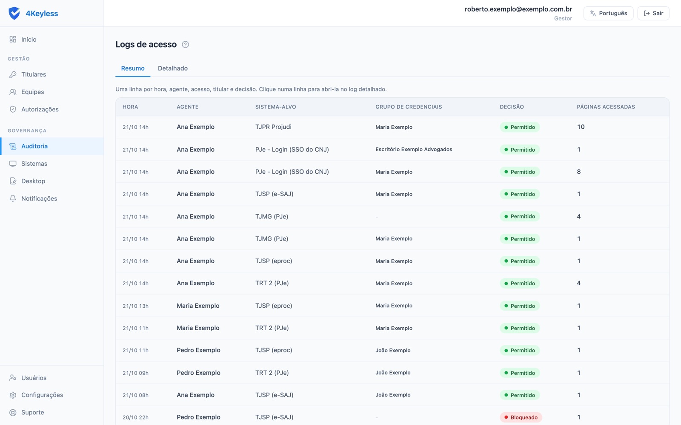Open Início via its grid icon
The image size is (681, 425).
point(13,40)
